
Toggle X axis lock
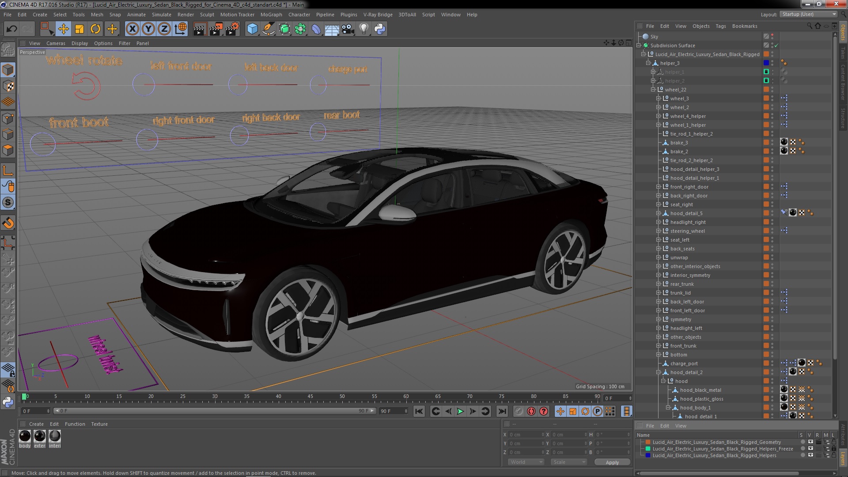[132, 29]
